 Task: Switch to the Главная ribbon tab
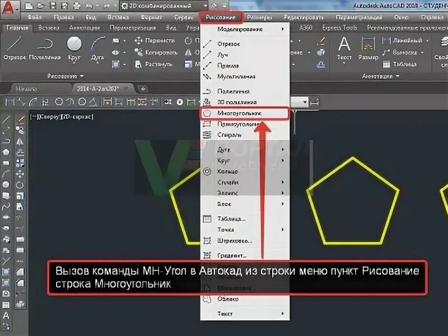[x=17, y=27]
